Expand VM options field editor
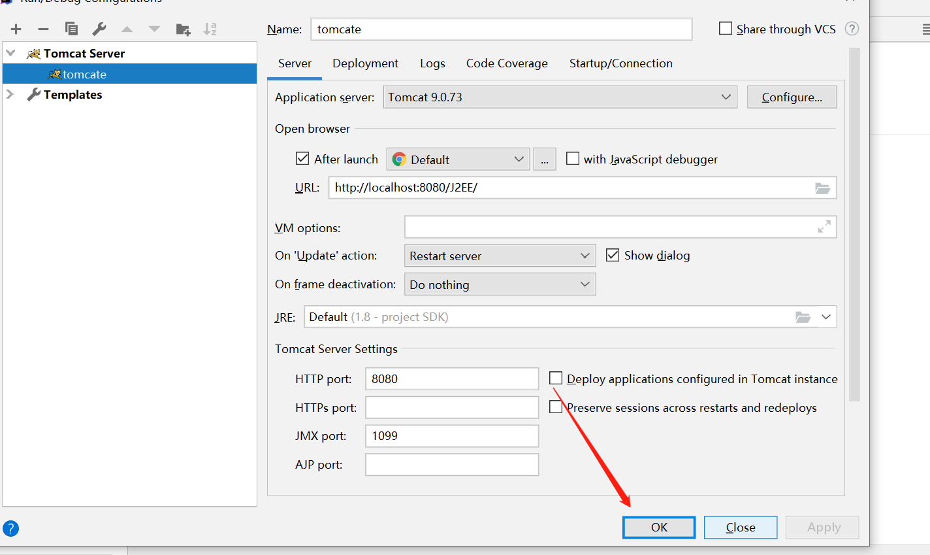The image size is (930, 555). [x=824, y=226]
